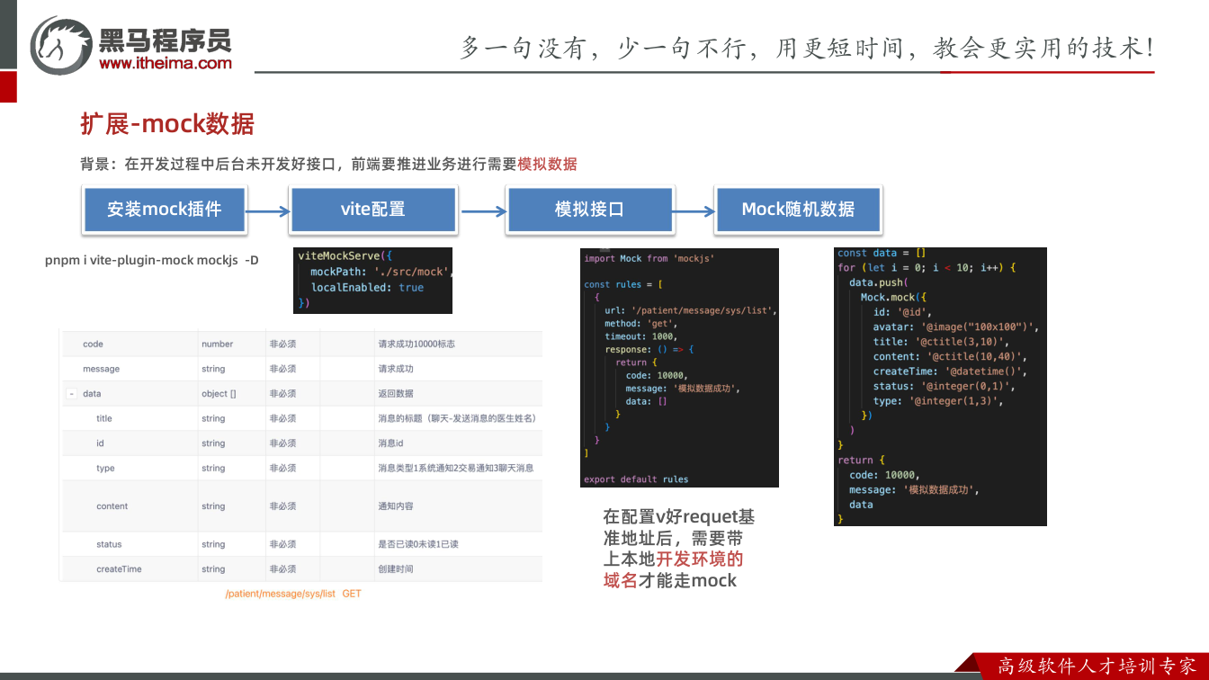Image resolution: width=1209 pixels, height=680 pixels.
Task: Click the content field name cell
Action: point(112,506)
